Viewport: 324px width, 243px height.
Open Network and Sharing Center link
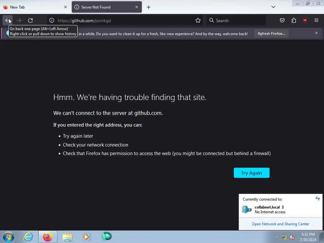[280, 224]
